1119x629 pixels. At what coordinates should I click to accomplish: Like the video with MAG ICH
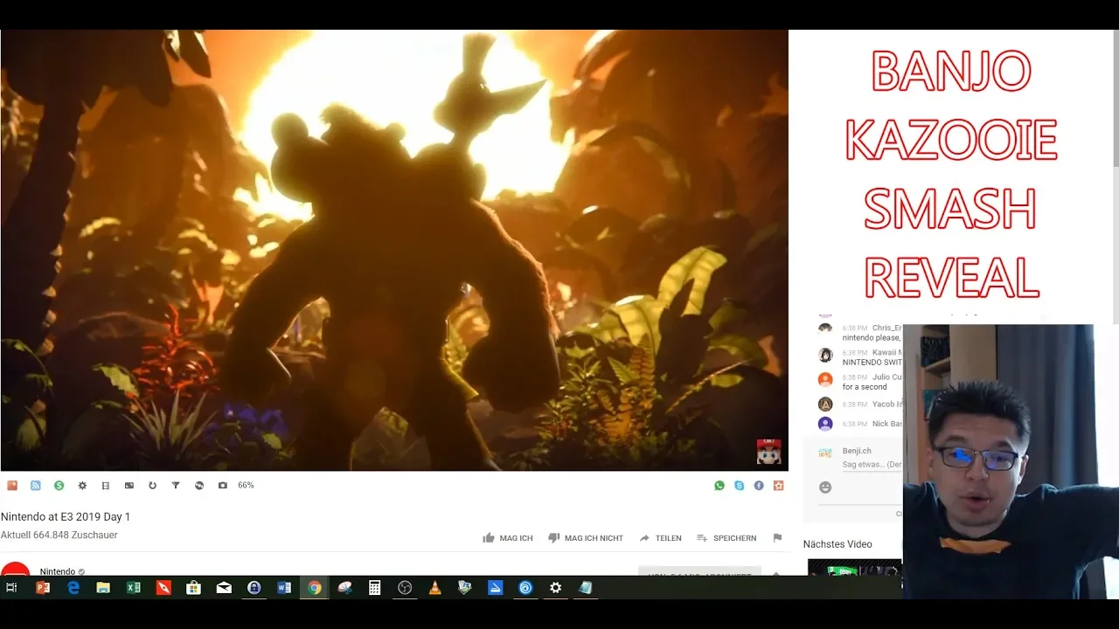(508, 538)
